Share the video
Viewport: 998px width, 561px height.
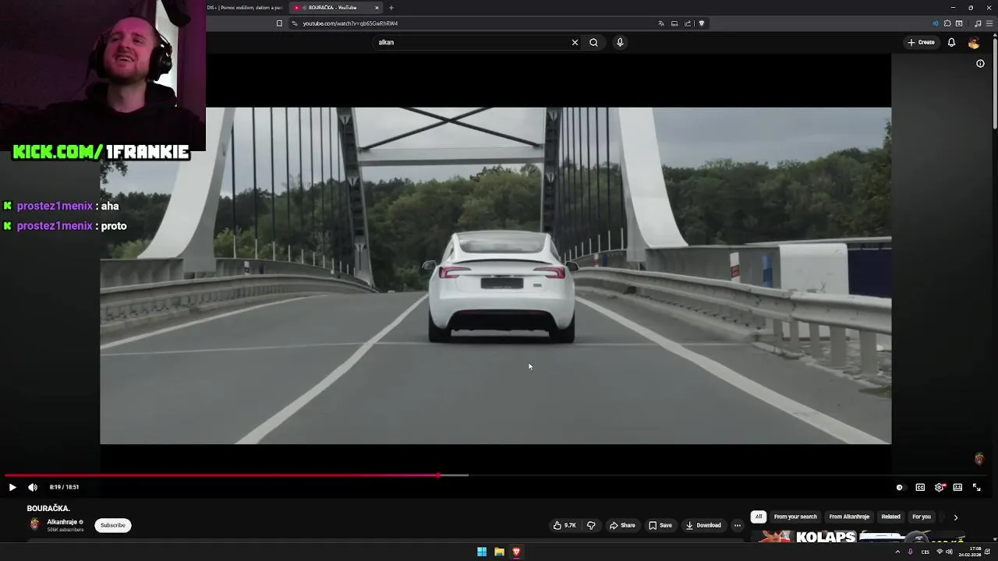(x=622, y=525)
